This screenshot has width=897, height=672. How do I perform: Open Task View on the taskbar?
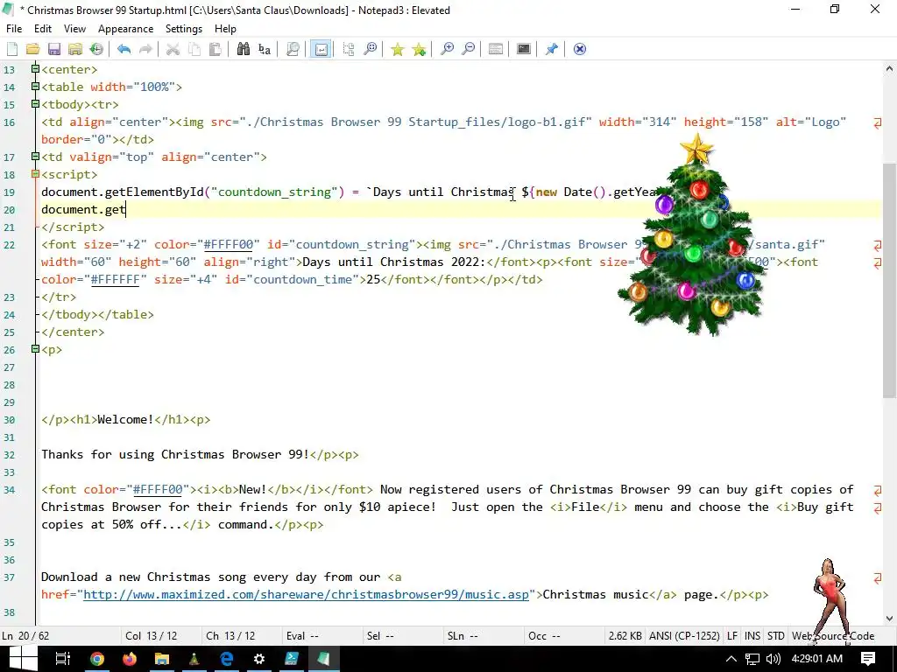[x=62, y=659]
